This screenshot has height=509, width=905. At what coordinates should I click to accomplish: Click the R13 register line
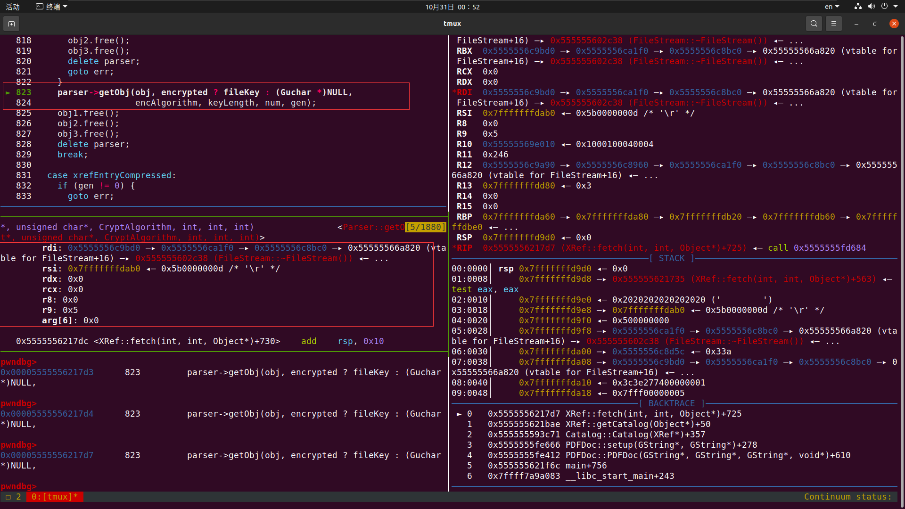coord(524,186)
